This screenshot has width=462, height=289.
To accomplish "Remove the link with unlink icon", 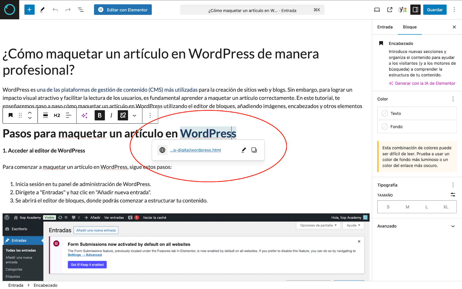I will pyautogui.click(x=123, y=115).
